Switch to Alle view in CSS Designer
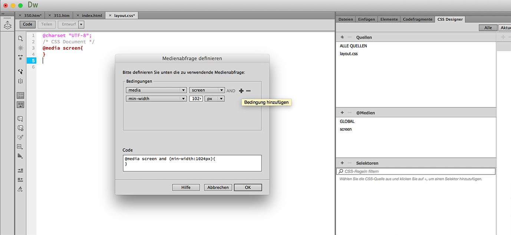Image resolution: width=511 pixels, height=235 pixels. (488, 28)
